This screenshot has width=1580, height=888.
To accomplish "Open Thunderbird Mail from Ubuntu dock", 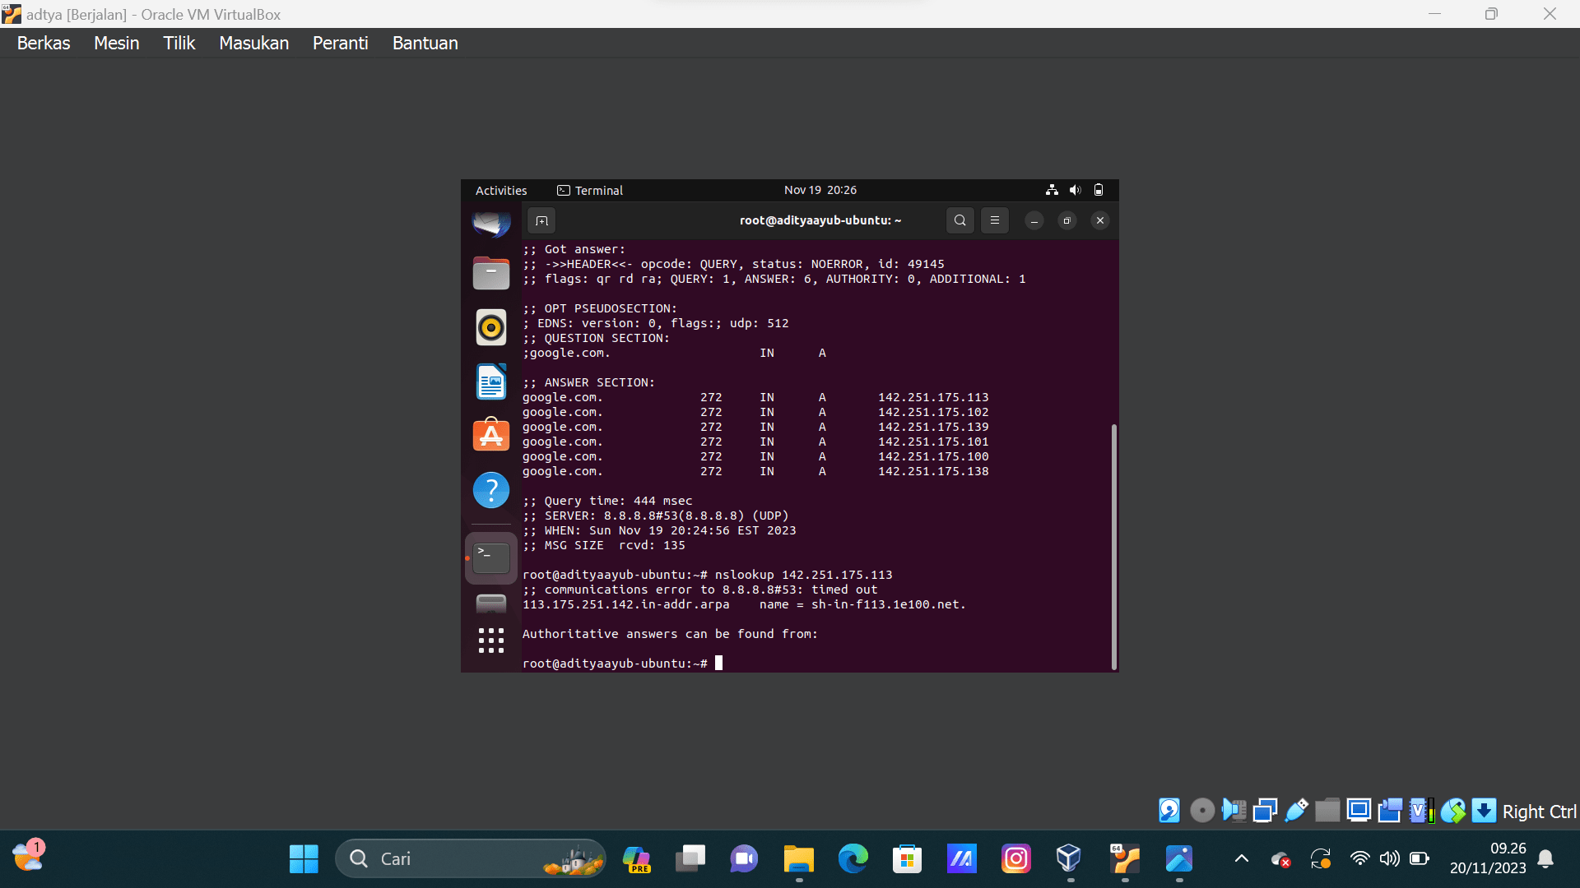I will [x=491, y=223].
